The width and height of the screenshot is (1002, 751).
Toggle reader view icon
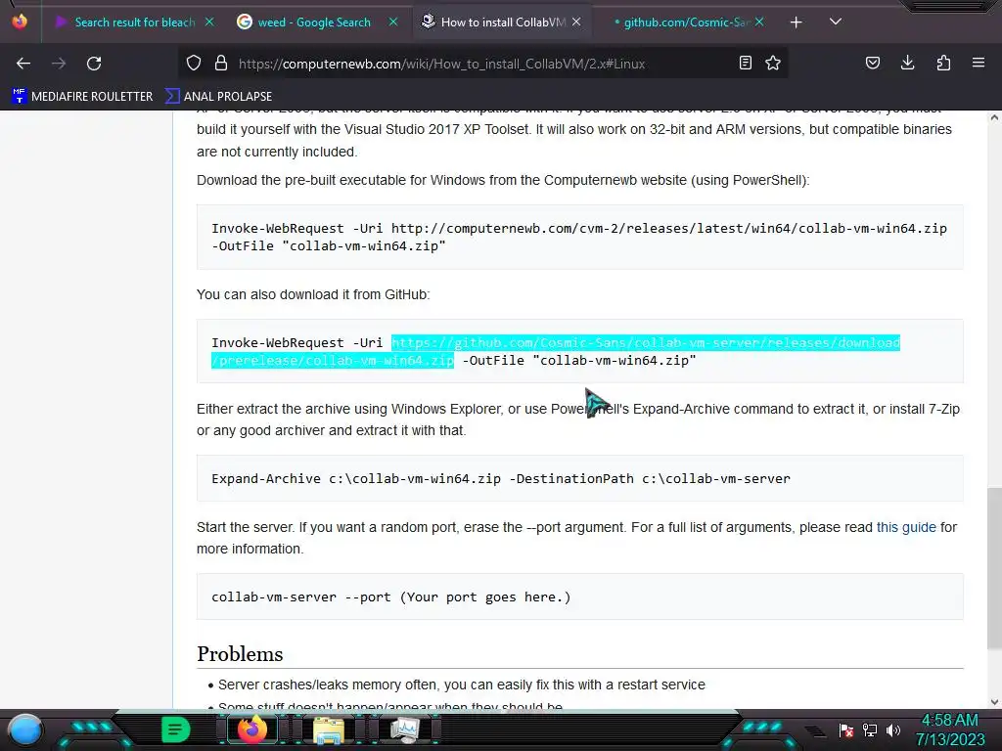tap(745, 63)
